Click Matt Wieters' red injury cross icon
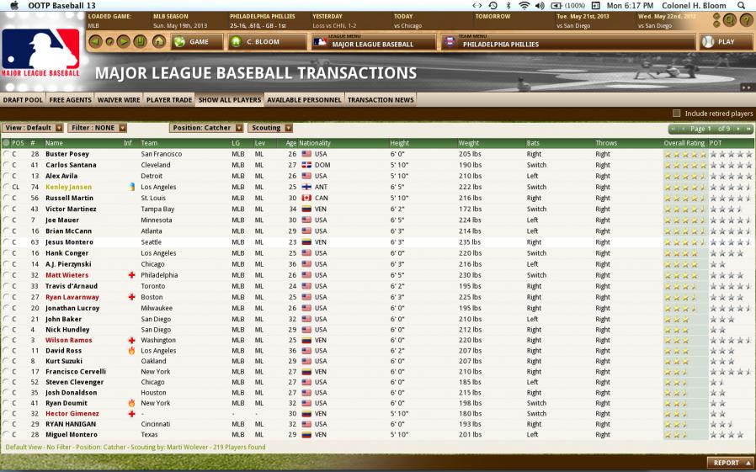Screen dimensions: 756x472 131,275
